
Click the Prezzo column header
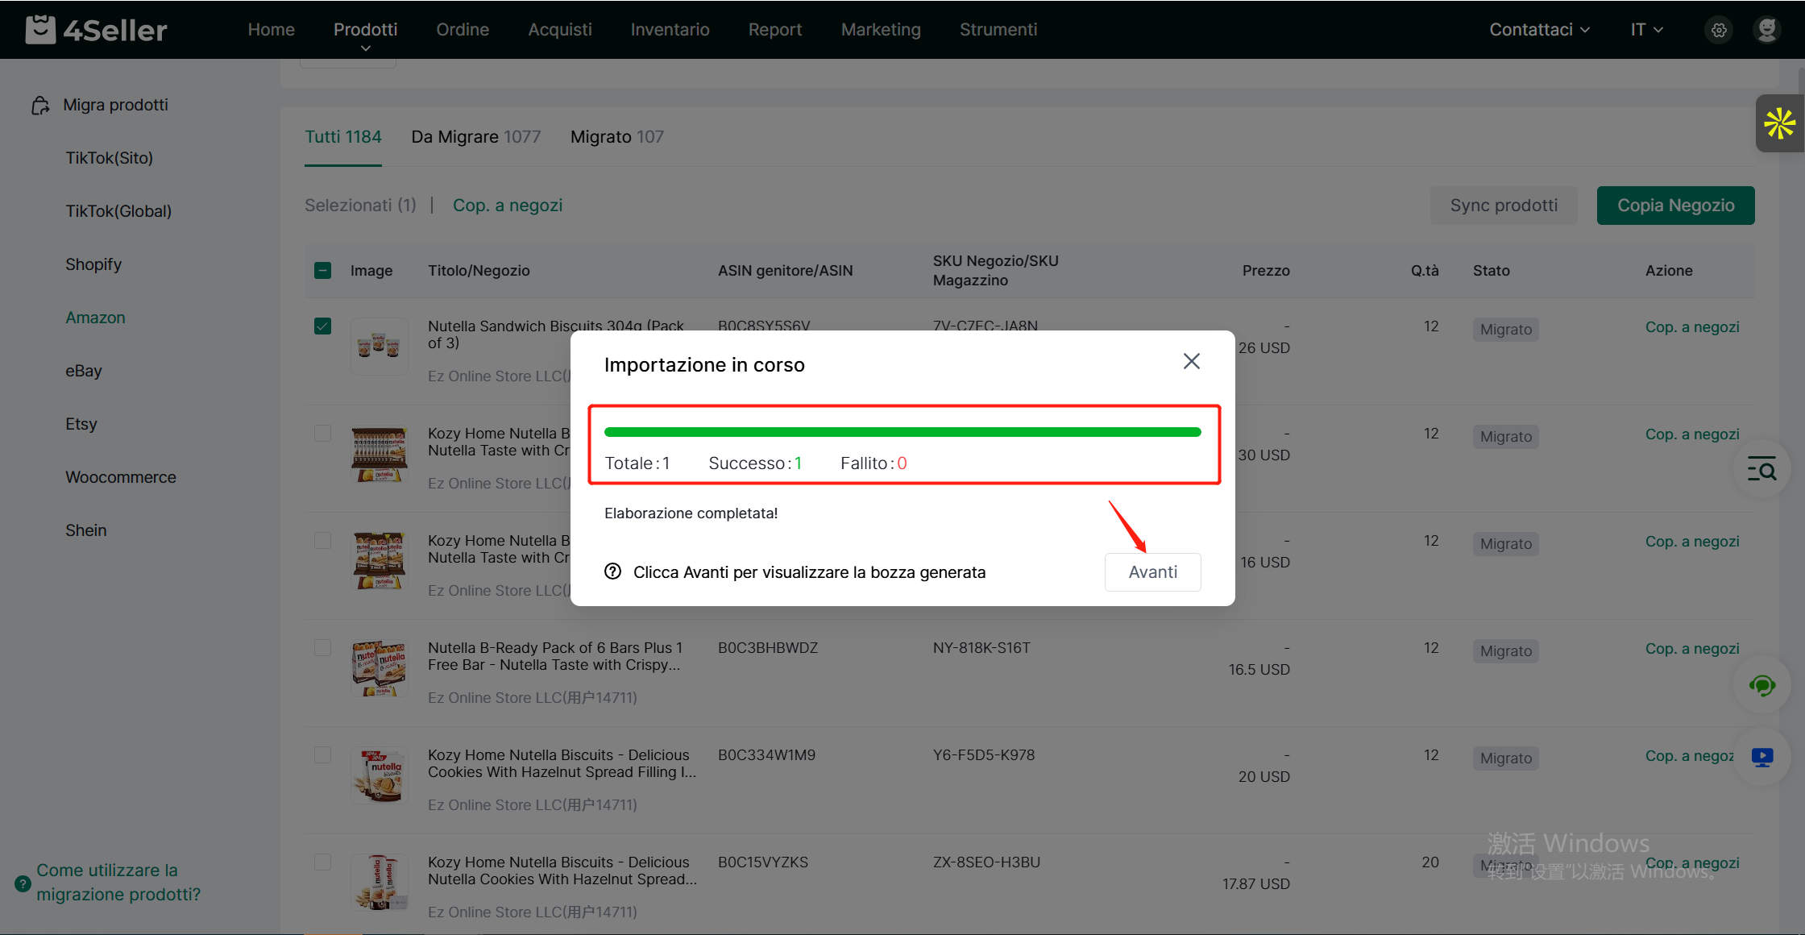(1266, 270)
